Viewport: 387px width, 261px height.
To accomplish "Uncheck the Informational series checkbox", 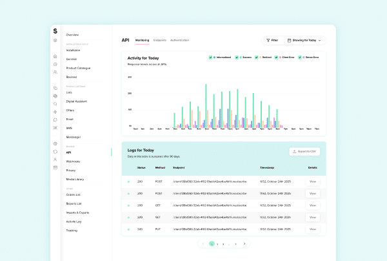I will (x=211, y=57).
